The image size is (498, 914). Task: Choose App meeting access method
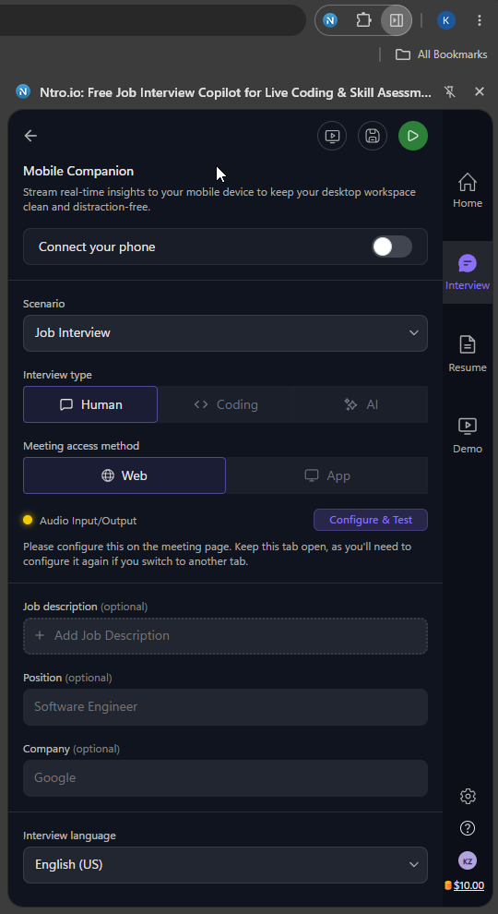[326, 475]
